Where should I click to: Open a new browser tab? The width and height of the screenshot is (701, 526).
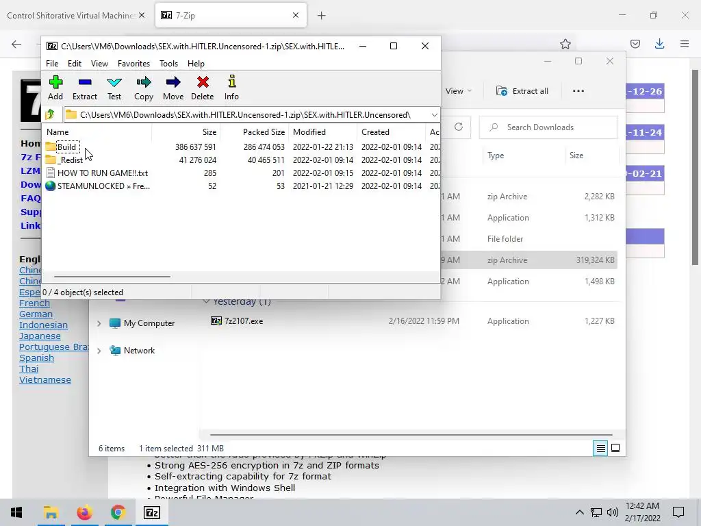coord(322,16)
